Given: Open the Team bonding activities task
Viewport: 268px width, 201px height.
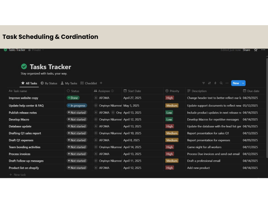Looking at the screenshot, I should point(25,147).
